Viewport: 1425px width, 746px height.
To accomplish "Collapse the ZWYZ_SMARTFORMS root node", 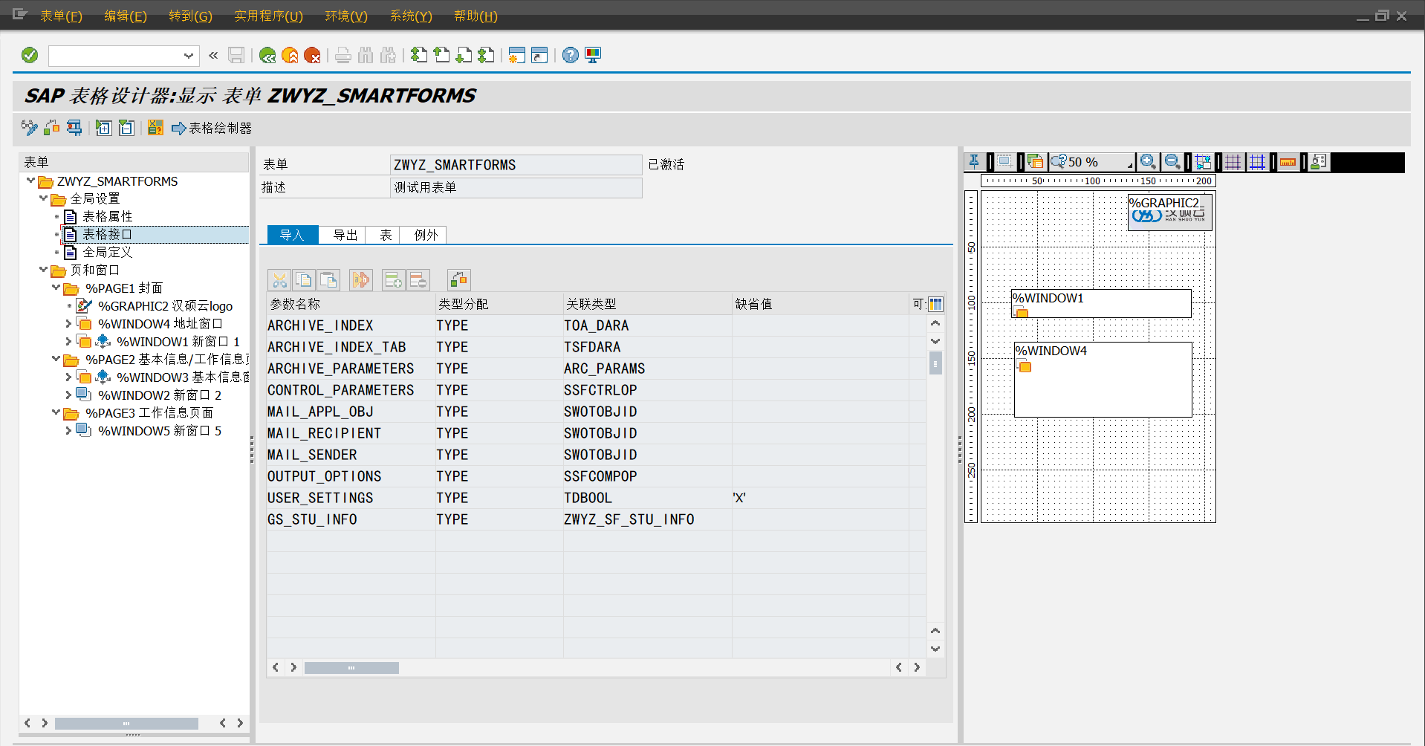I will point(30,181).
